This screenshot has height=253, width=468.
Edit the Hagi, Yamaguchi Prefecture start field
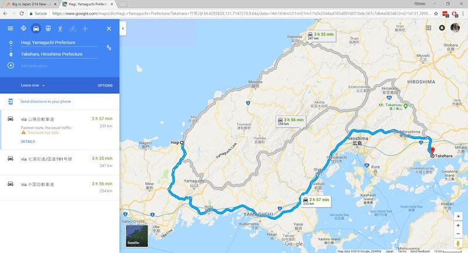coord(59,43)
